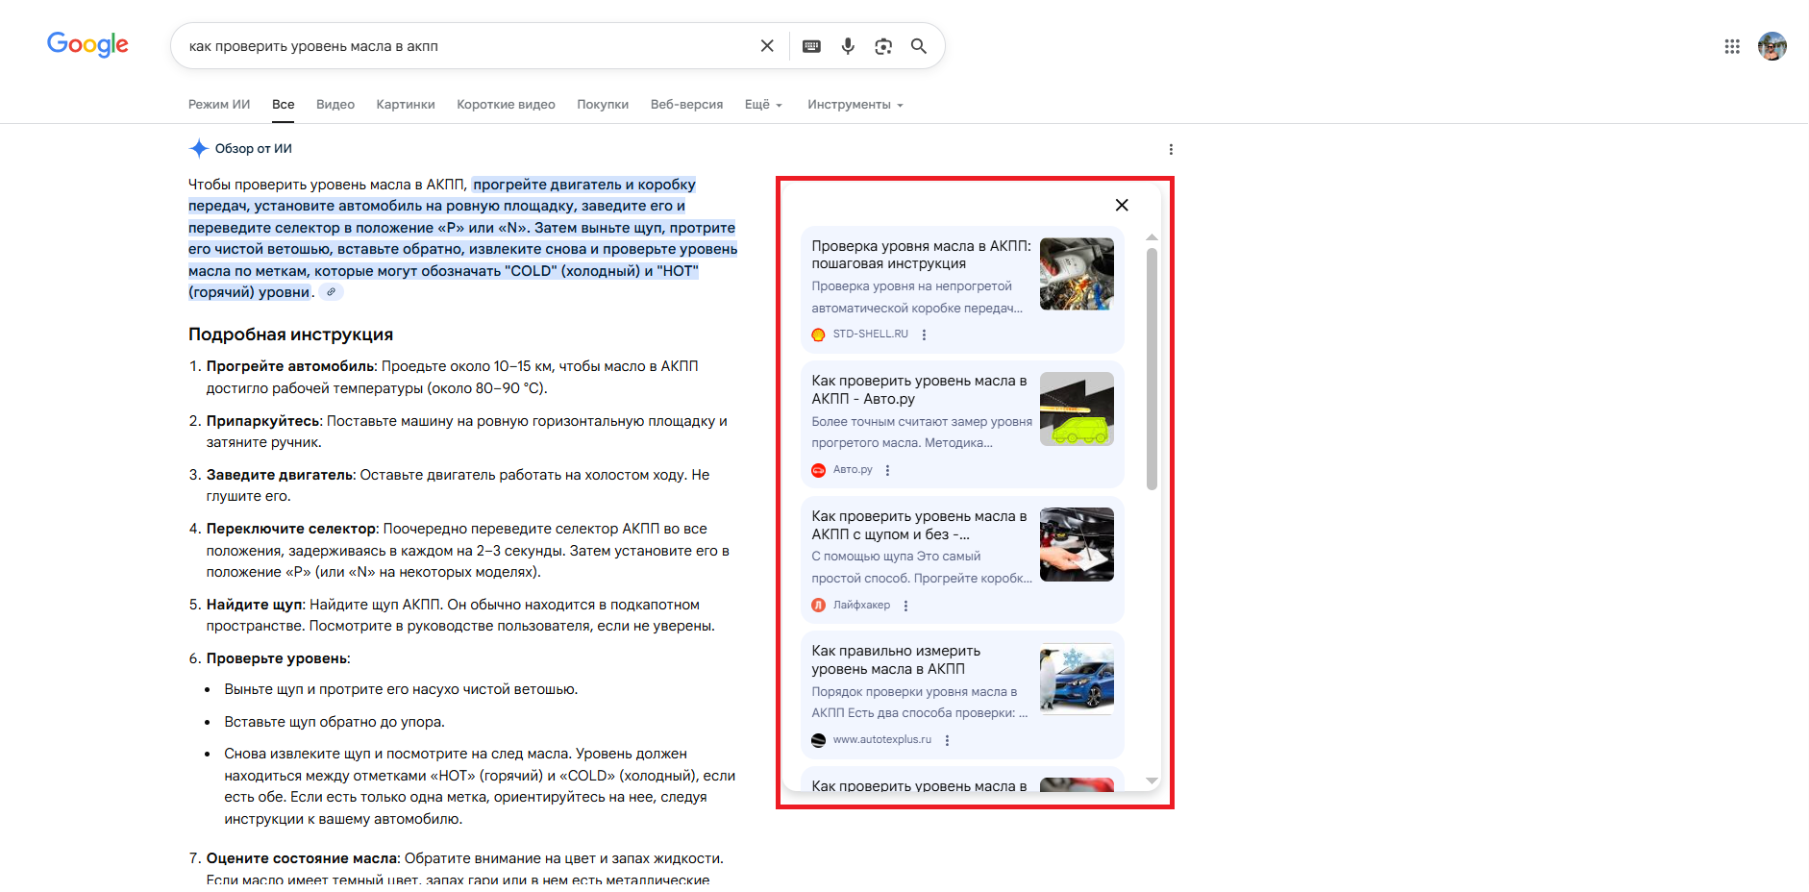Switch to the Картинки tab

click(405, 105)
